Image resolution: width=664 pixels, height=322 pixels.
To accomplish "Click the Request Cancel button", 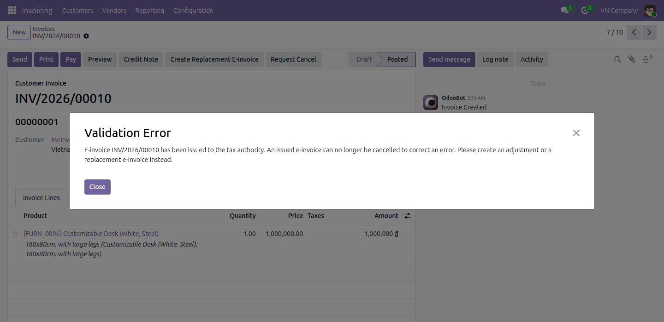I will point(293,59).
